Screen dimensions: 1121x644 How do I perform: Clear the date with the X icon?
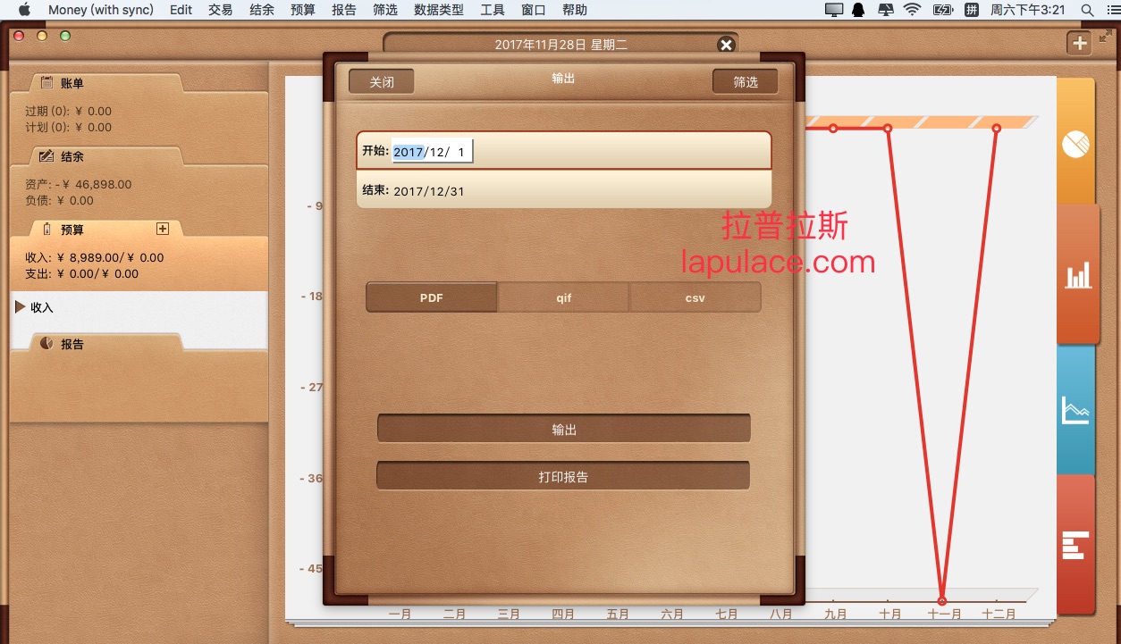coord(726,45)
